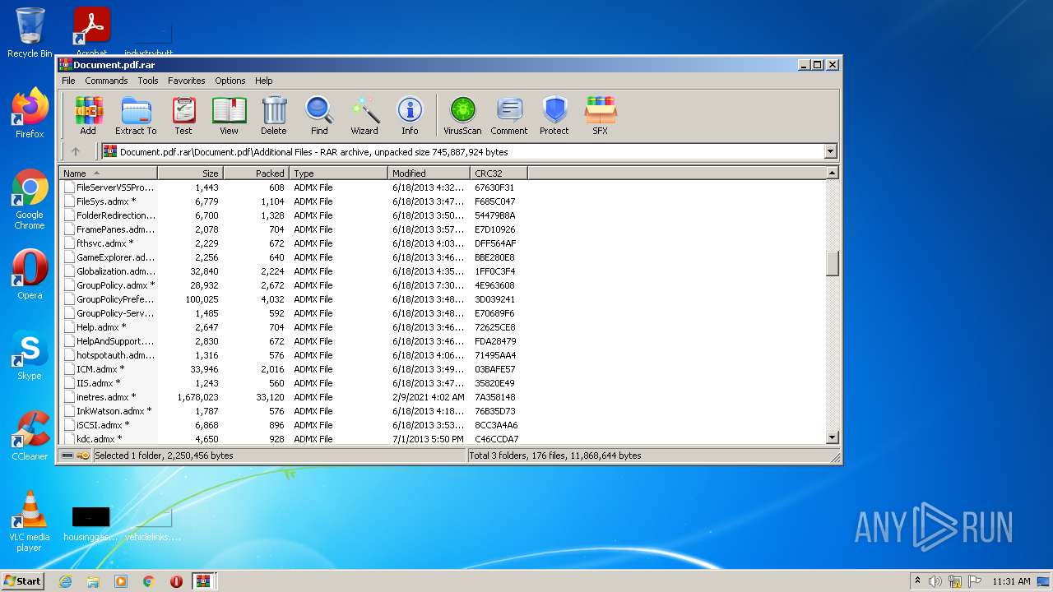Image resolution: width=1053 pixels, height=592 pixels.
Task: Open the Tools menu
Action: coord(148,81)
